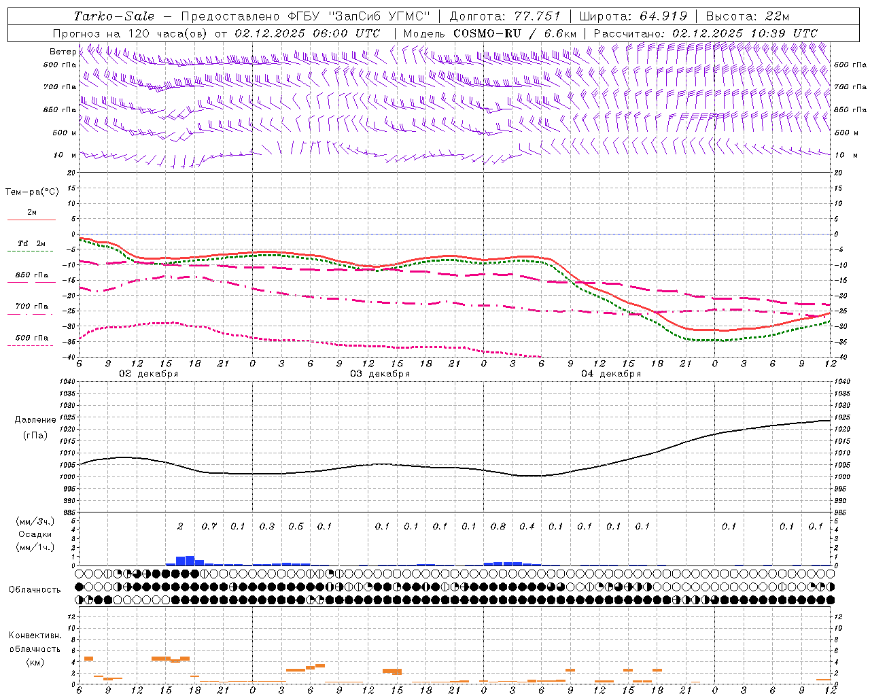Select the "700 гПа" temperature legend entry
Screen dimensions: 870x696
coord(32,307)
